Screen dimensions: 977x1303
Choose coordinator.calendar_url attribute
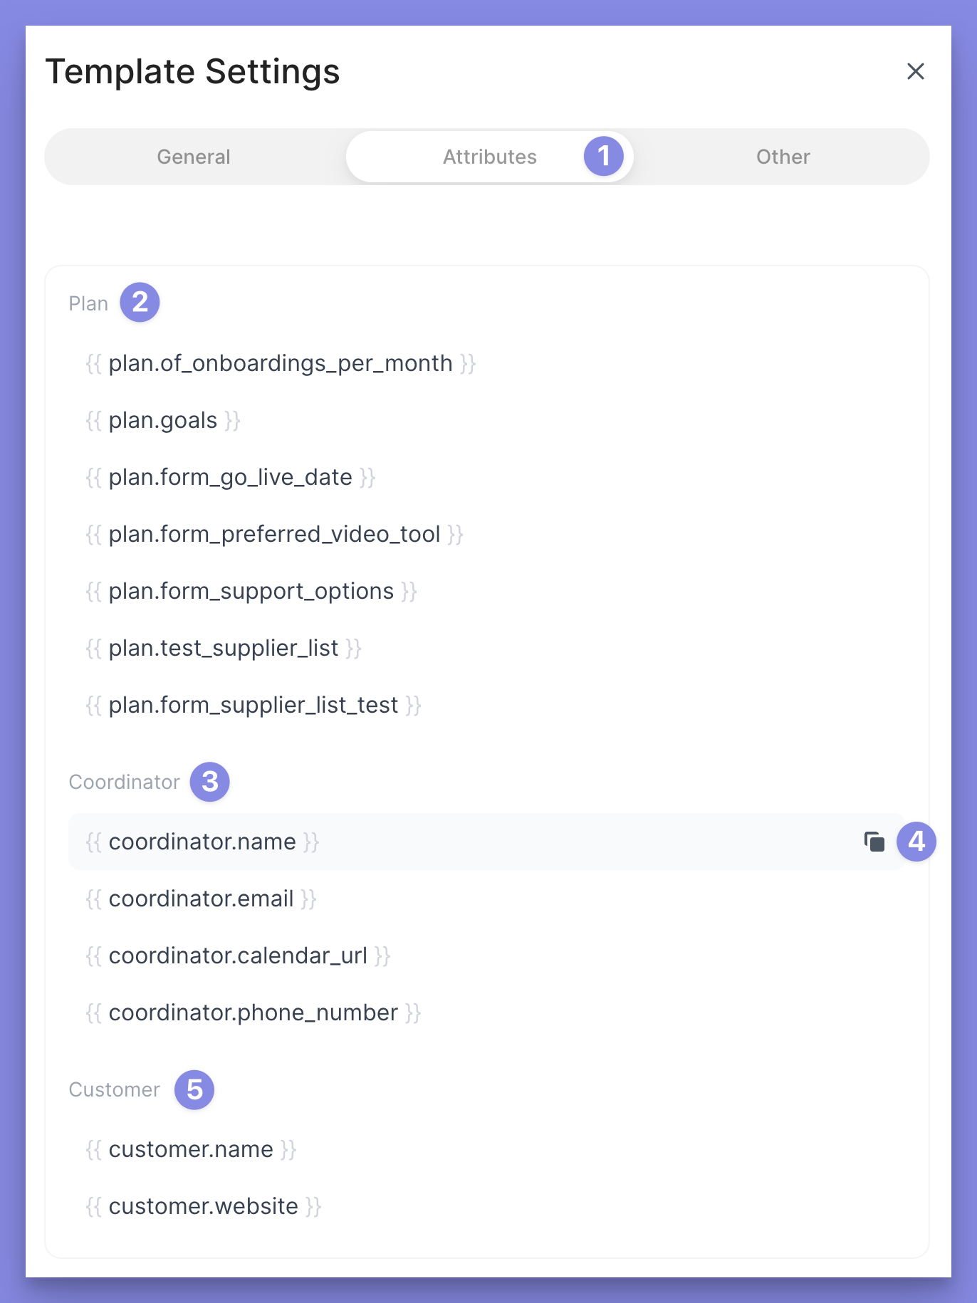238,956
